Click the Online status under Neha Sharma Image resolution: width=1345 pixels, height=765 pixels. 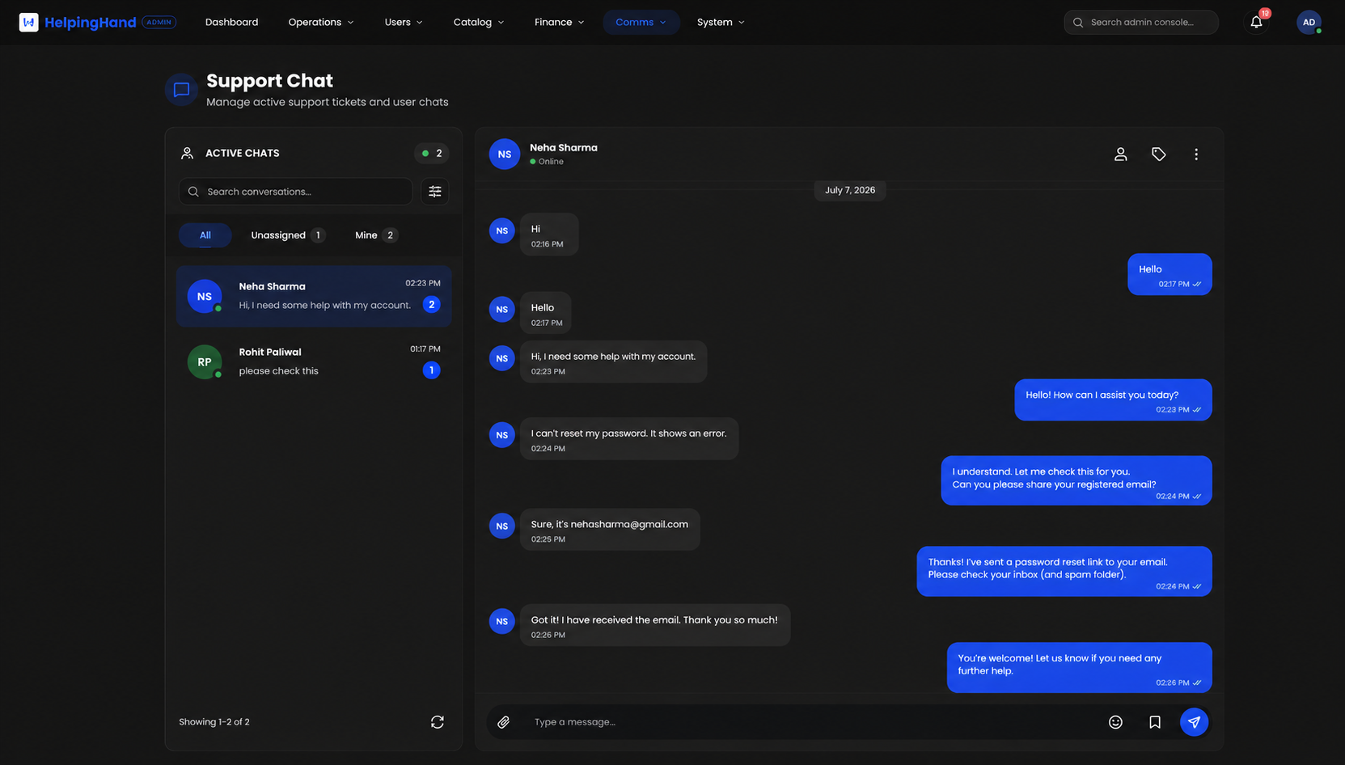coord(547,162)
